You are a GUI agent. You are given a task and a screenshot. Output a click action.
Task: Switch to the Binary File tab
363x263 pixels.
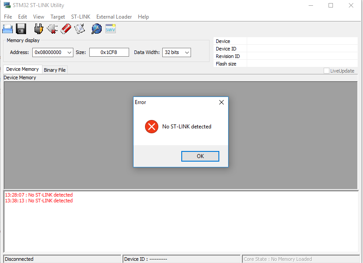(x=55, y=70)
